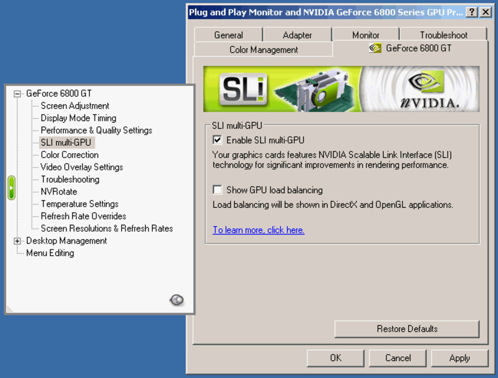
Task: Select SLI multi-GPU tree item
Action: click(x=66, y=143)
